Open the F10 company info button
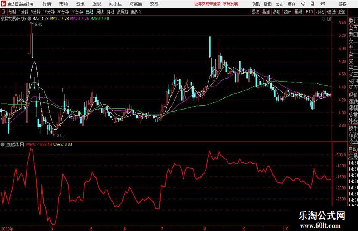Viewport: 358px width, 231px height. click(309, 12)
